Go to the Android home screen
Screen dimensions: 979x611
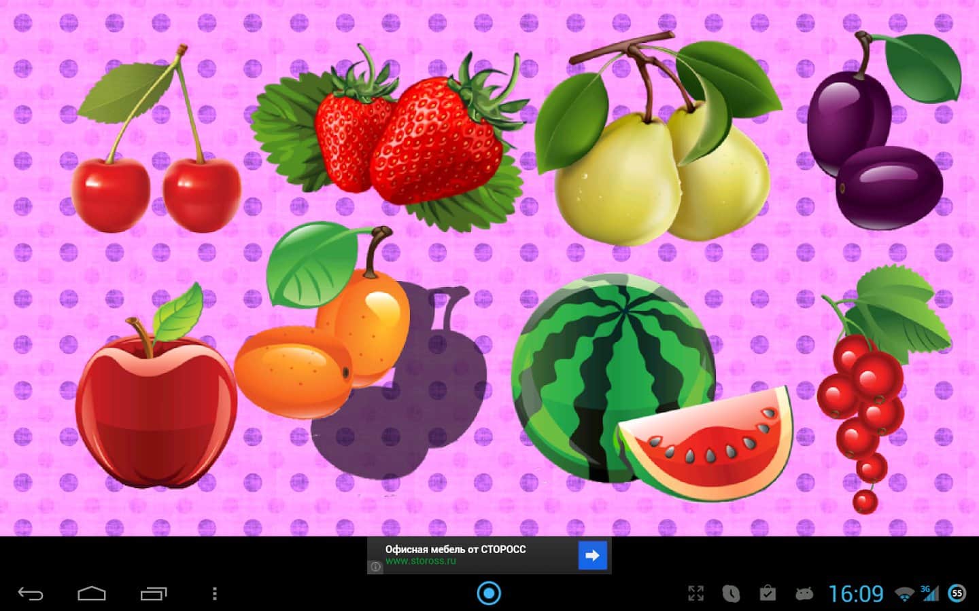[x=91, y=594]
